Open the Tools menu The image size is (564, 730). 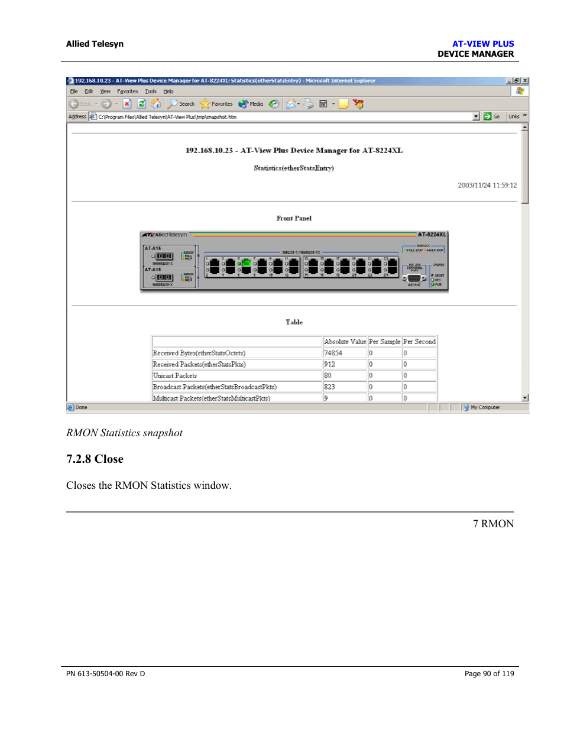pyautogui.click(x=151, y=92)
